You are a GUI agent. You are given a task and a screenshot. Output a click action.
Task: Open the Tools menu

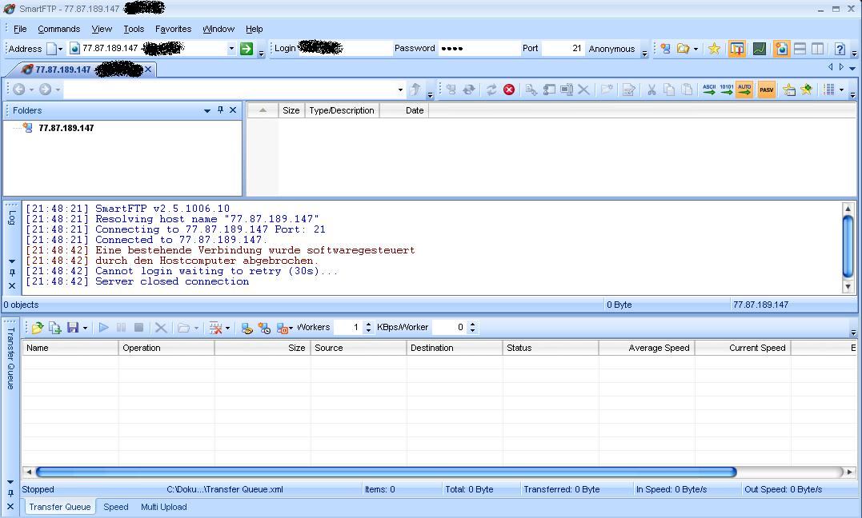tap(134, 29)
